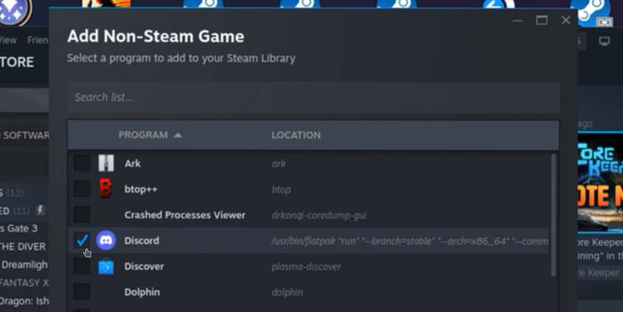The image size is (623, 312).
Task: Click the lightning bolt icon in the sidebar
Action: coord(41,210)
